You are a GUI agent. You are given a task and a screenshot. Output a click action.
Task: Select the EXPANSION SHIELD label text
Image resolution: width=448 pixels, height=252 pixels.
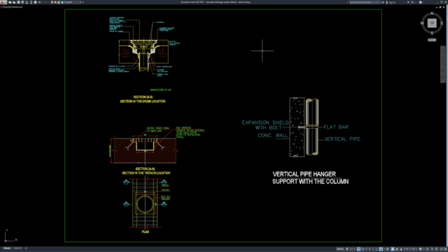265,122
